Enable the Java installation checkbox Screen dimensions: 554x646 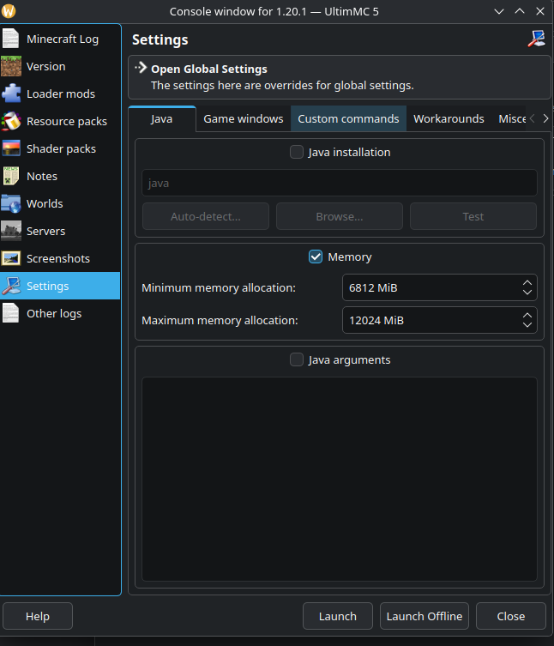[297, 152]
